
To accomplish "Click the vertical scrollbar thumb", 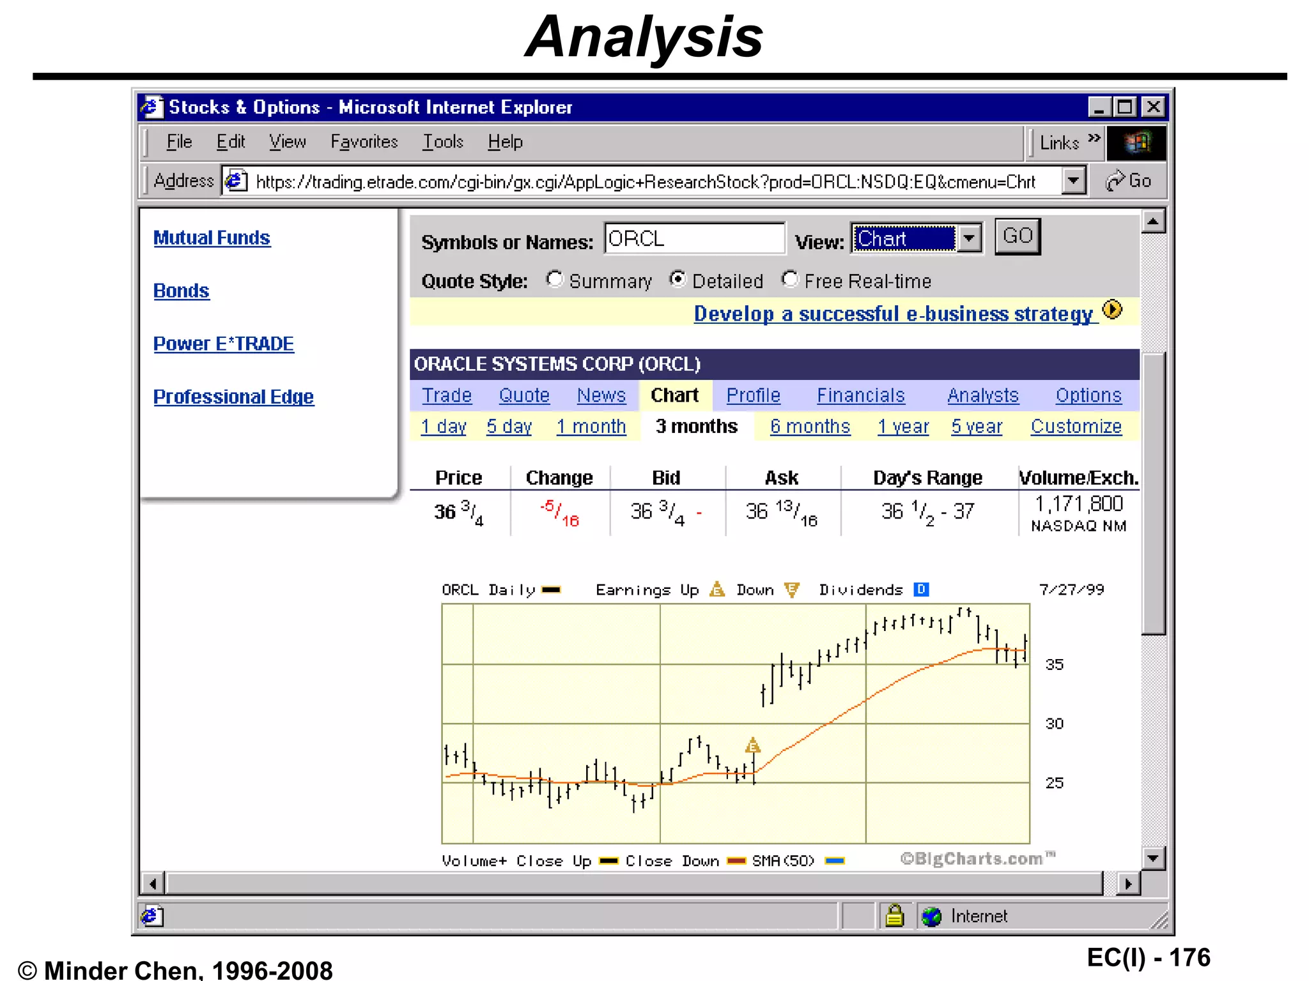I will 1153,492.
